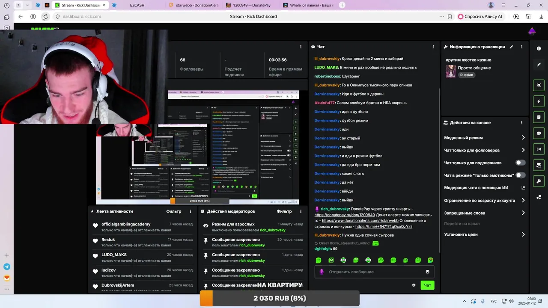
Task: Open the Фильтр in moderator actions
Action: pos(284,211)
